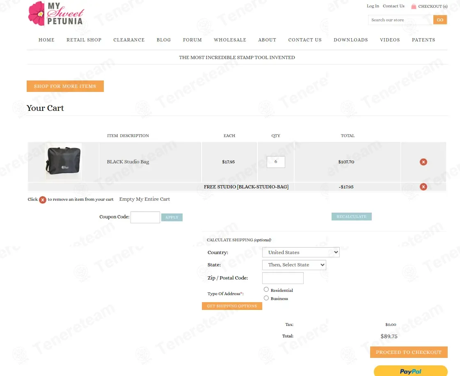Click GET SHIPPING OPTIONS button
Screen dimensions: 460x376
(232, 306)
